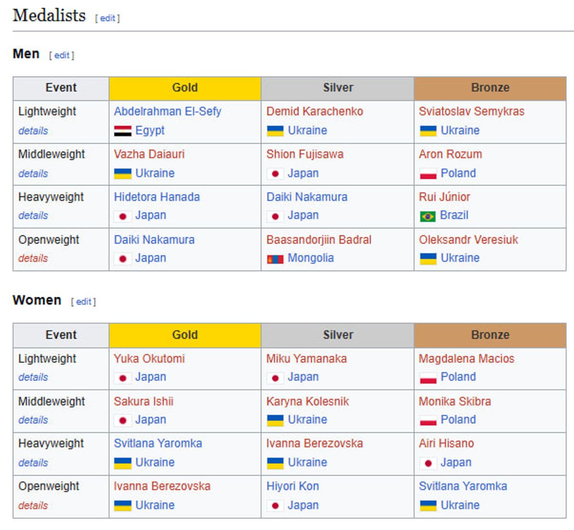
Task: Open Hiyori Kon's page
Action: (x=292, y=486)
